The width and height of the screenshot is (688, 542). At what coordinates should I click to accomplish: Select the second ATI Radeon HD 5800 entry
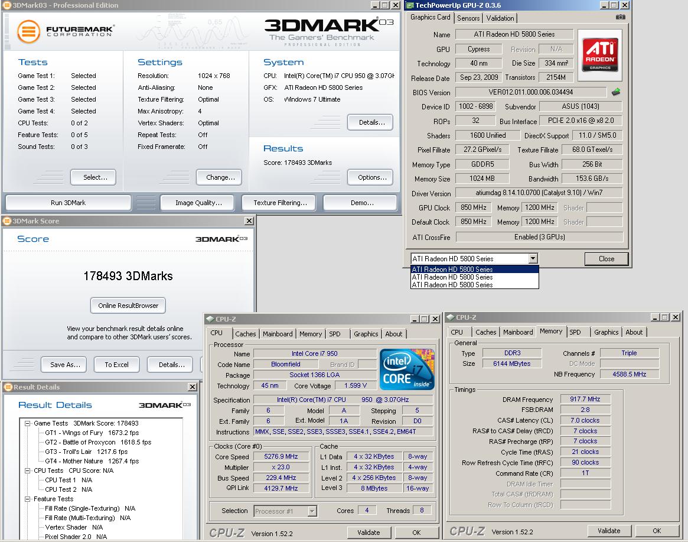click(474, 277)
